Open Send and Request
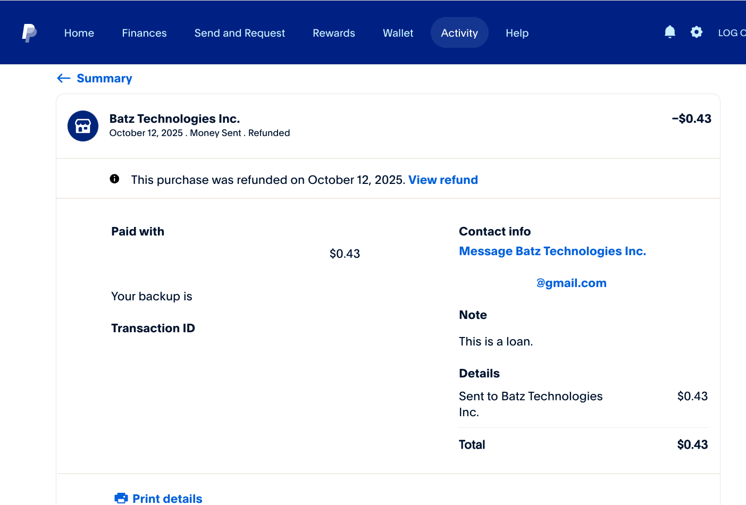Image resolution: width=746 pixels, height=505 pixels. click(x=240, y=33)
